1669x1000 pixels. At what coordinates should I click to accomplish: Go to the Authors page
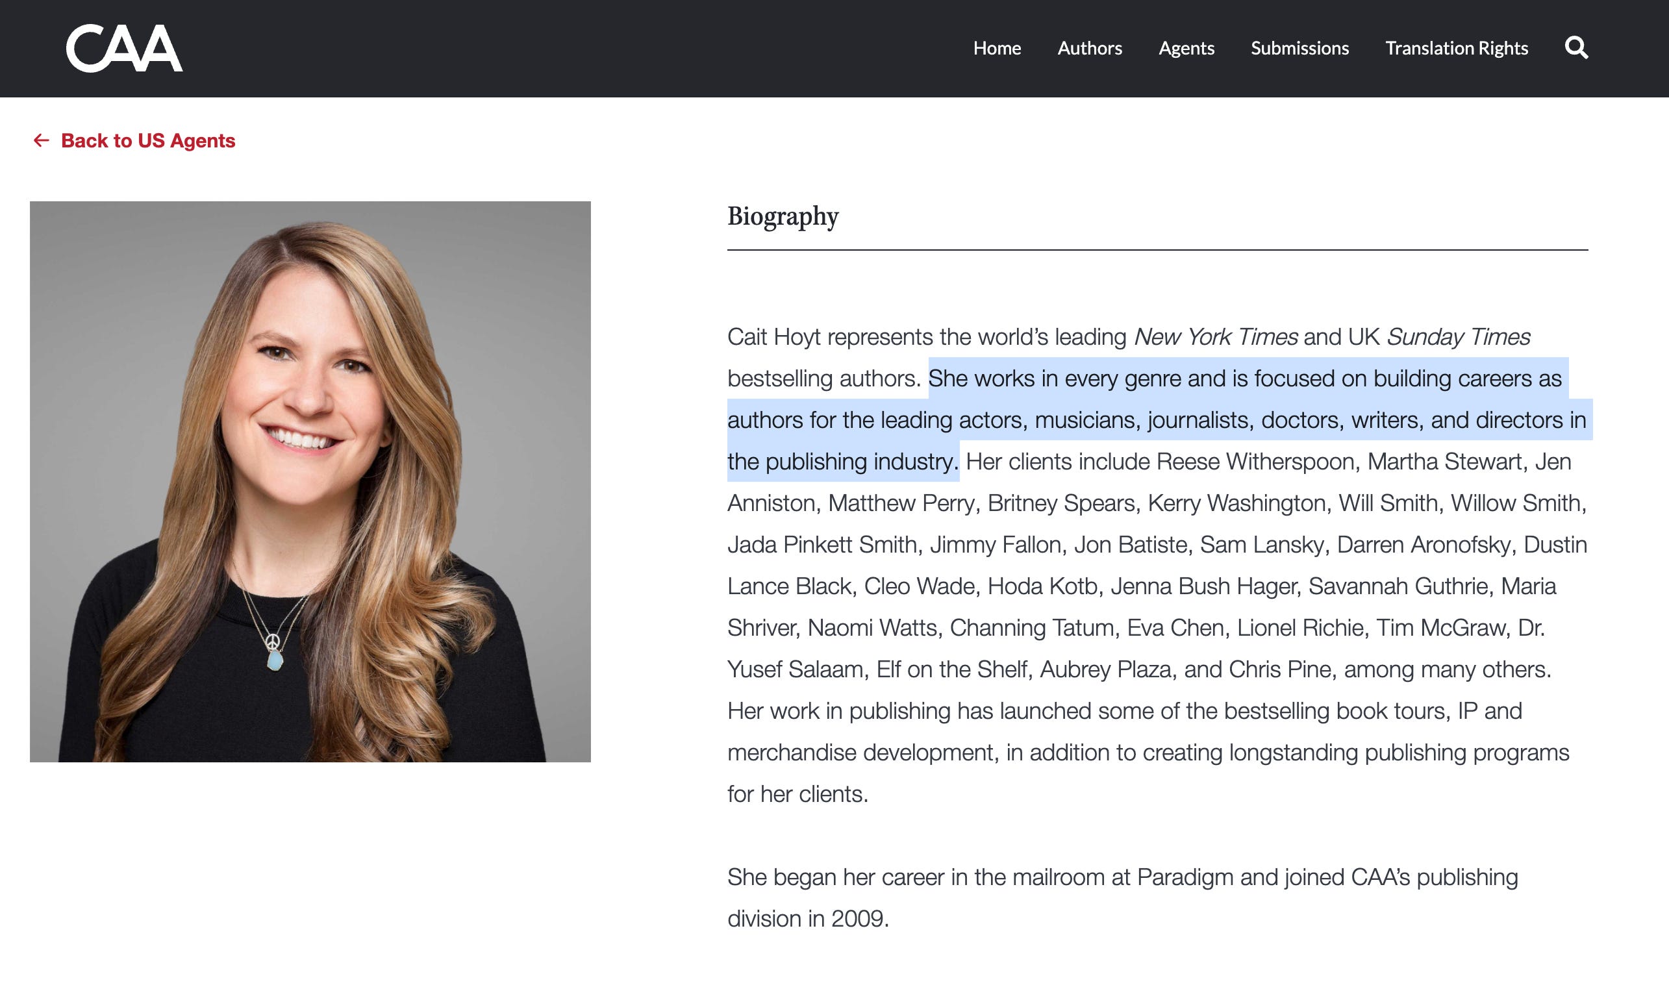click(x=1089, y=48)
